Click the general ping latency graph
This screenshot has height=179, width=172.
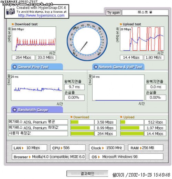pyautogui.click(x=37, y=88)
